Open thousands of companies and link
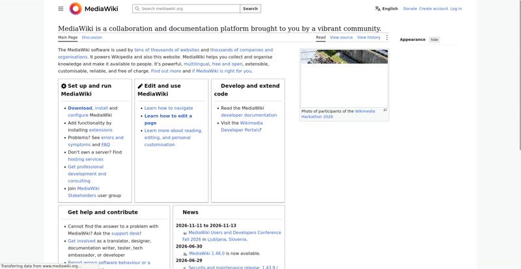 (241, 50)
